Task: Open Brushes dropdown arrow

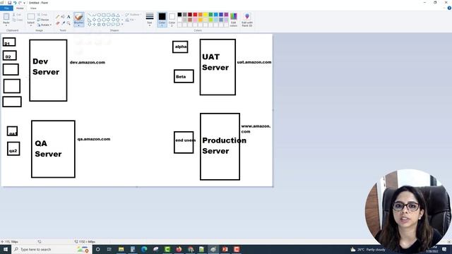Action: click(78, 26)
